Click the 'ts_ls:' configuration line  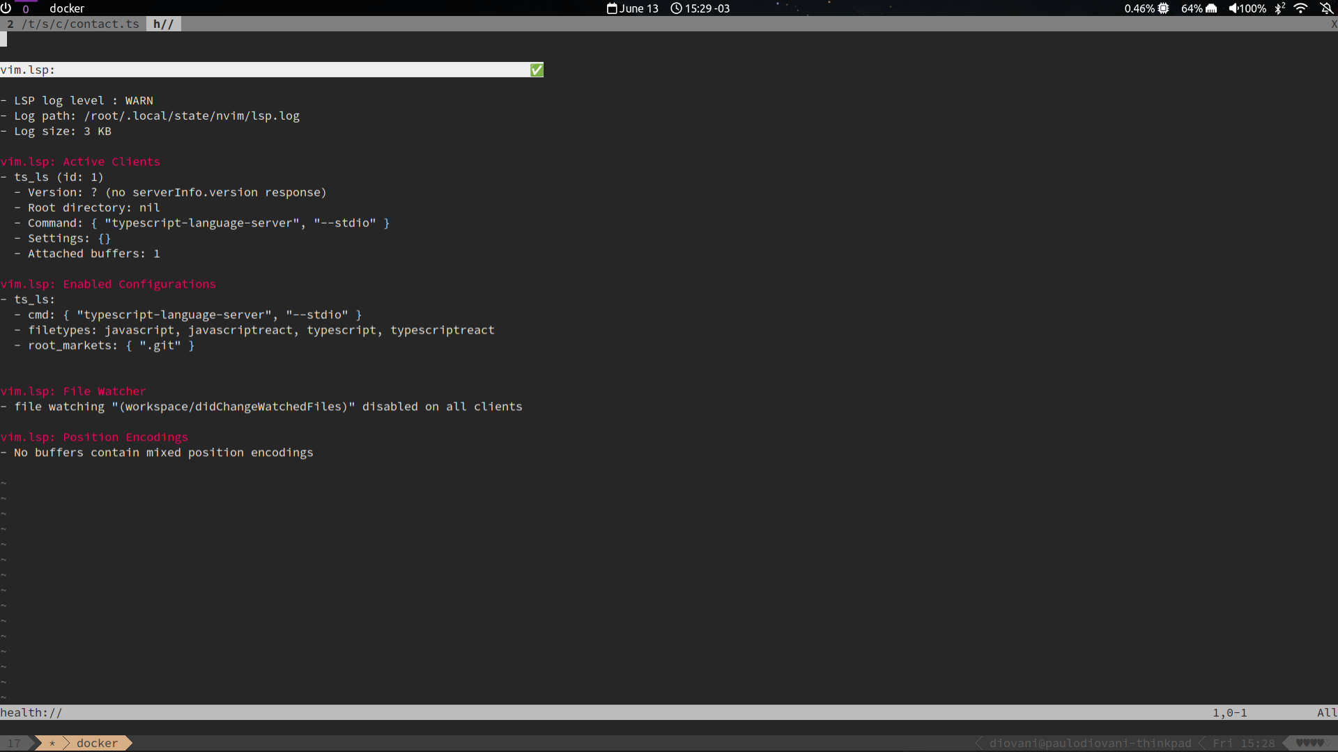pyautogui.click(x=28, y=299)
